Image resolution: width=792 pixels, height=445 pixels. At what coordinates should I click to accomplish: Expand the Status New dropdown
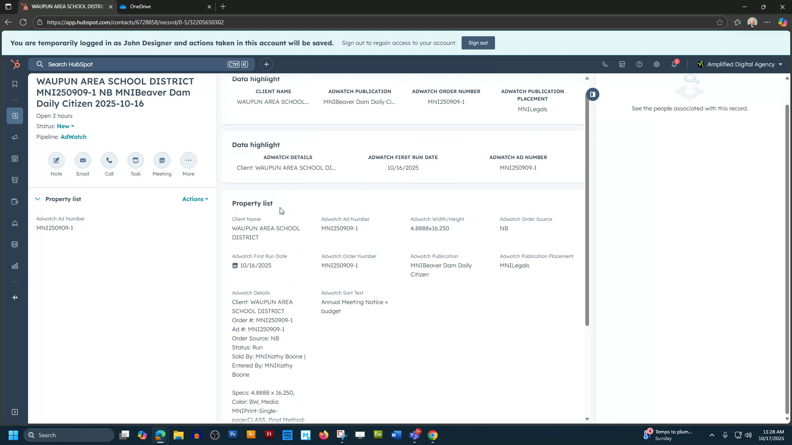[x=65, y=126]
